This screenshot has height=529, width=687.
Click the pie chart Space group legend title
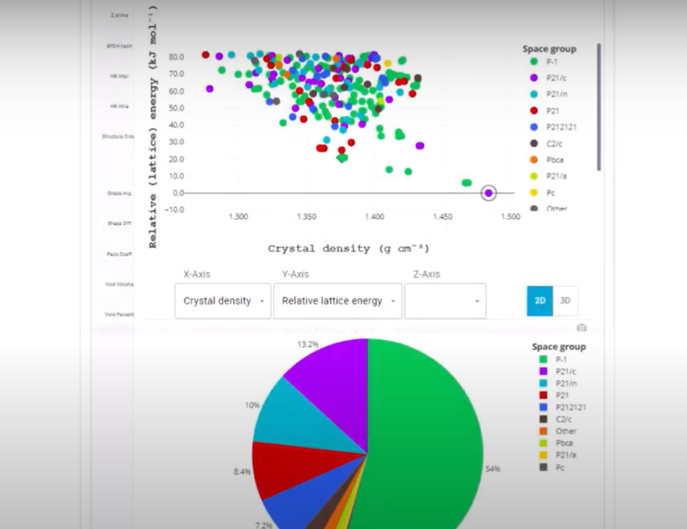(559, 347)
